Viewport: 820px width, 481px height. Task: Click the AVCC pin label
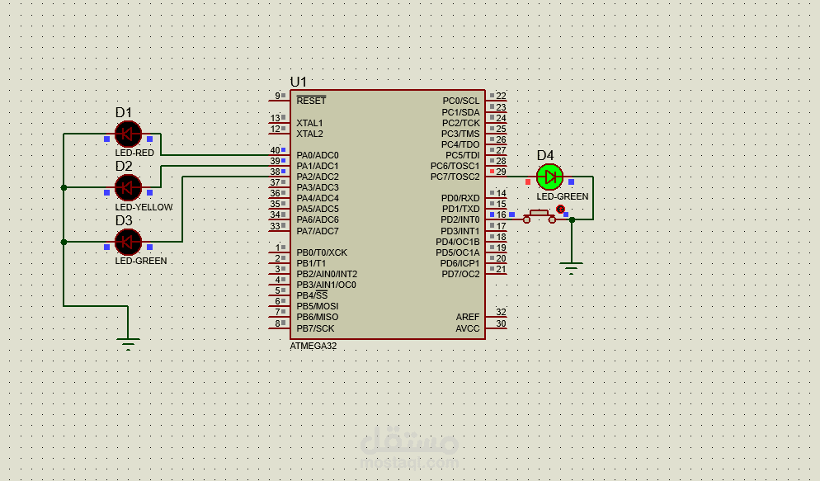tap(468, 328)
